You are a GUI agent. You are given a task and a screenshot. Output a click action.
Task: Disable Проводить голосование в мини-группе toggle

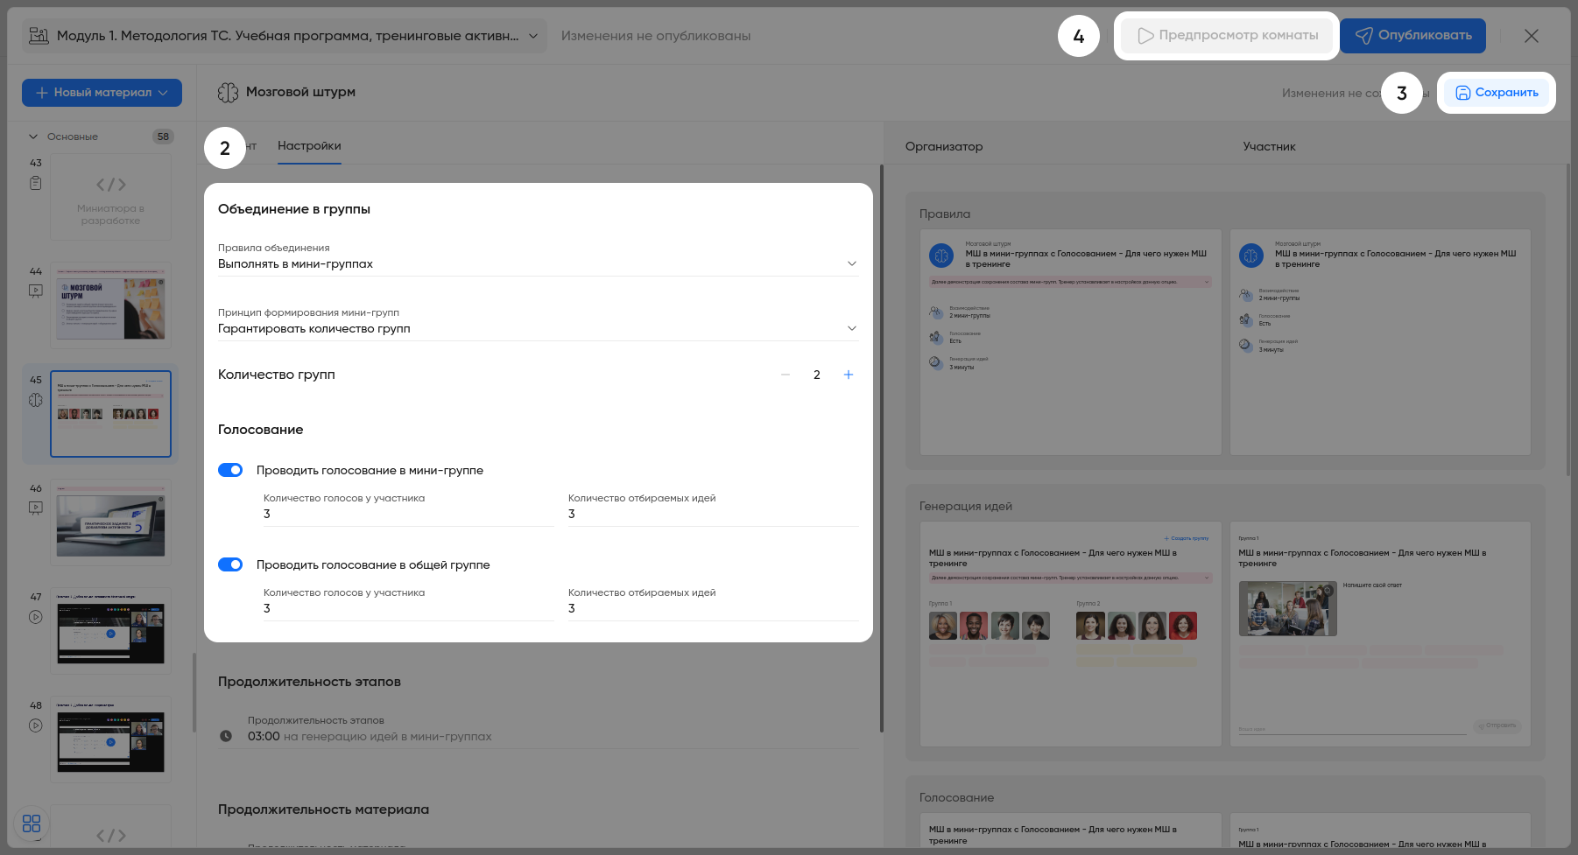click(x=230, y=470)
